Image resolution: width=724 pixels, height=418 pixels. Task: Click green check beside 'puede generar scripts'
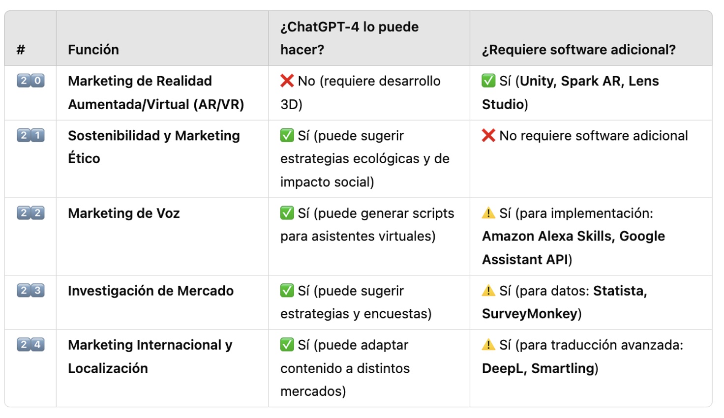[287, 213]
